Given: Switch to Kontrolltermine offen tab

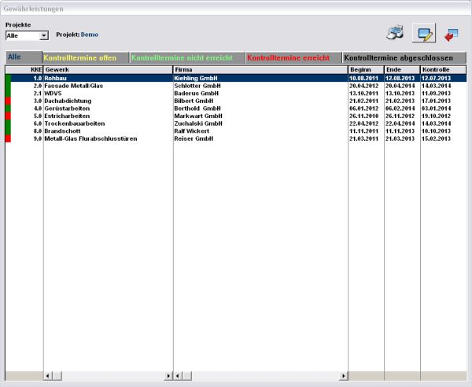Looking at the screenshot, I should 85,58.
